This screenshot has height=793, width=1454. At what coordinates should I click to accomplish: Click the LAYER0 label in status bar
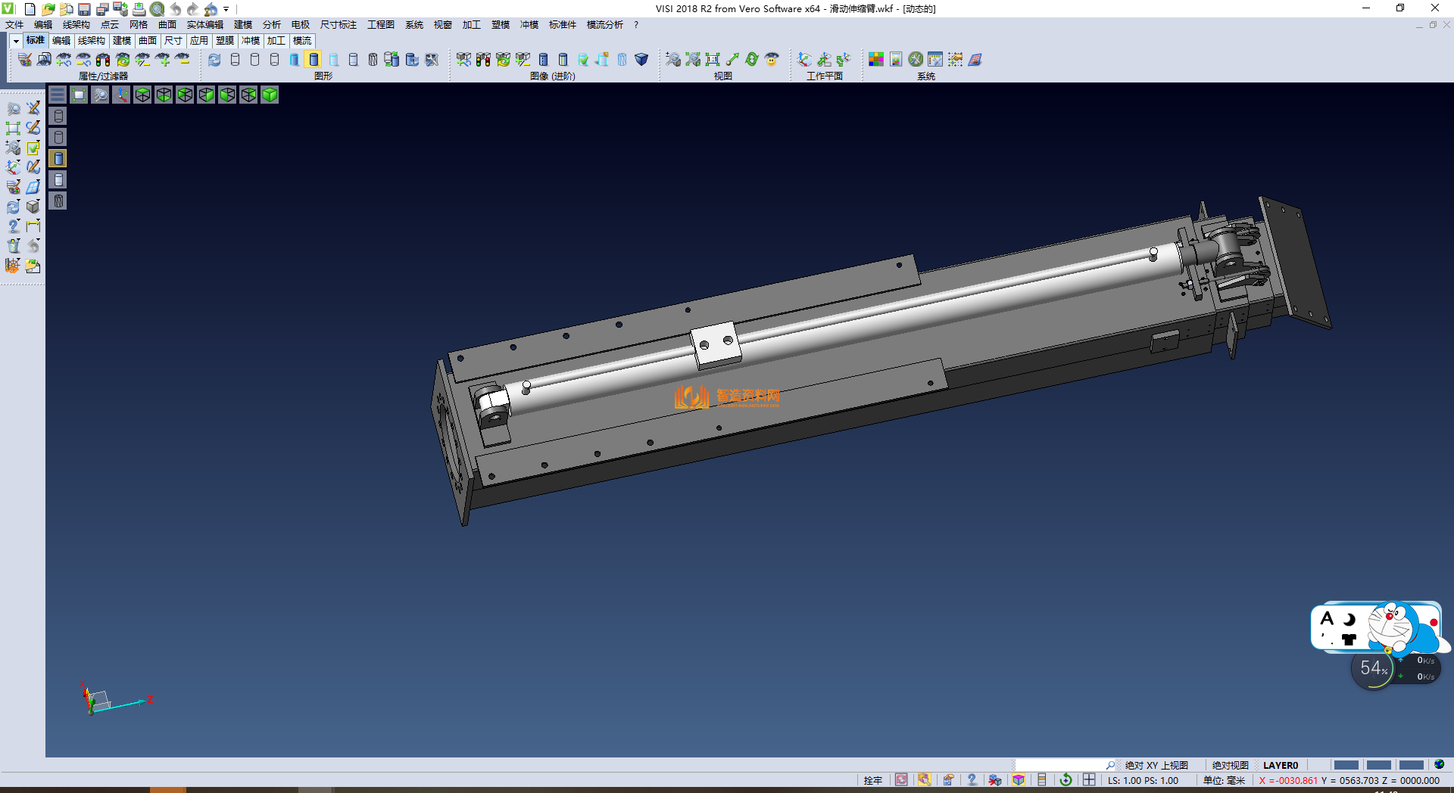click(x=1281, y=765)
